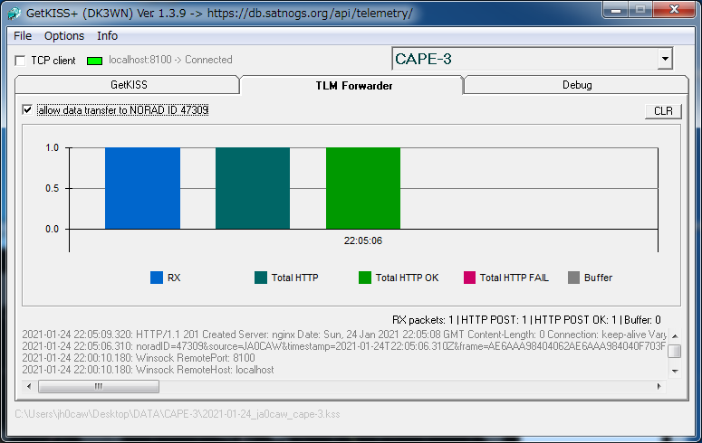Click the blue RX legend swatch
This screenshot has height=443, width=702.
157,278
